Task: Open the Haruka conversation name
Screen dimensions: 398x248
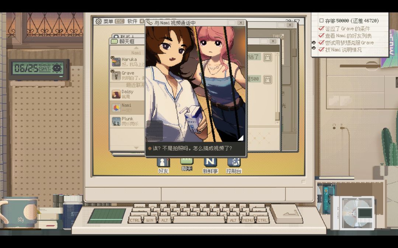Action: click(129, 60)
